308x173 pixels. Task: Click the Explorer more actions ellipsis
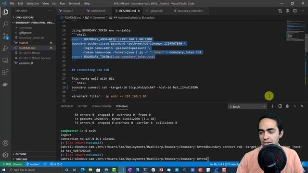pyautogui.click(x=50, y=11)
